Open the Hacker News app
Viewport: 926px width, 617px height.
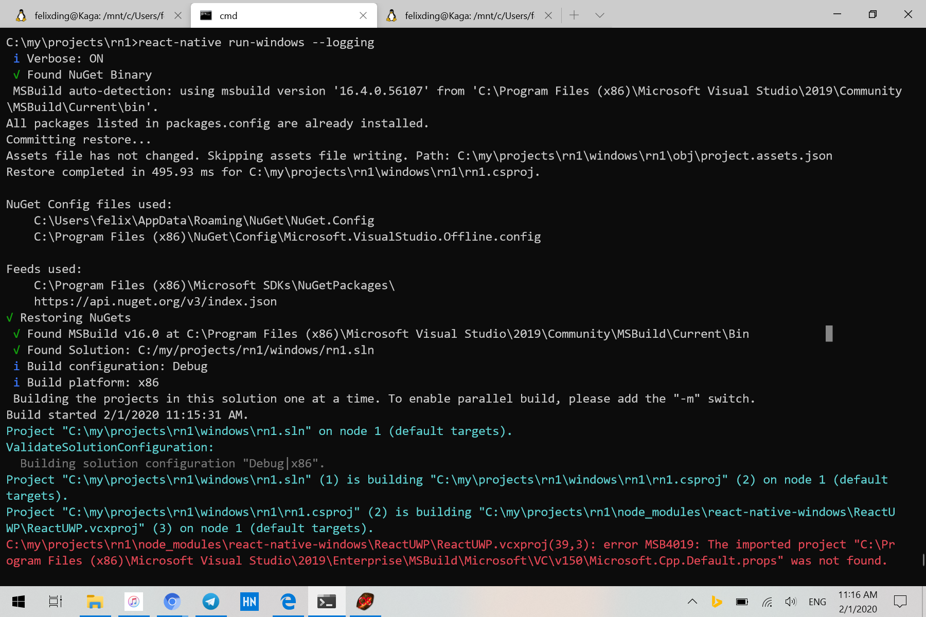click(x=249, y=601)
